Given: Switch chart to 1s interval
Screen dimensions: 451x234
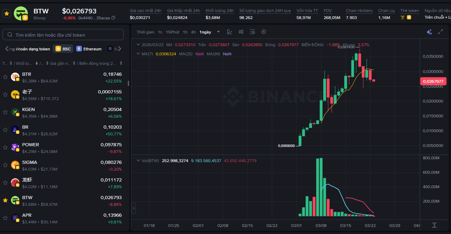Looking at the screenshot, I should point(160,32).
